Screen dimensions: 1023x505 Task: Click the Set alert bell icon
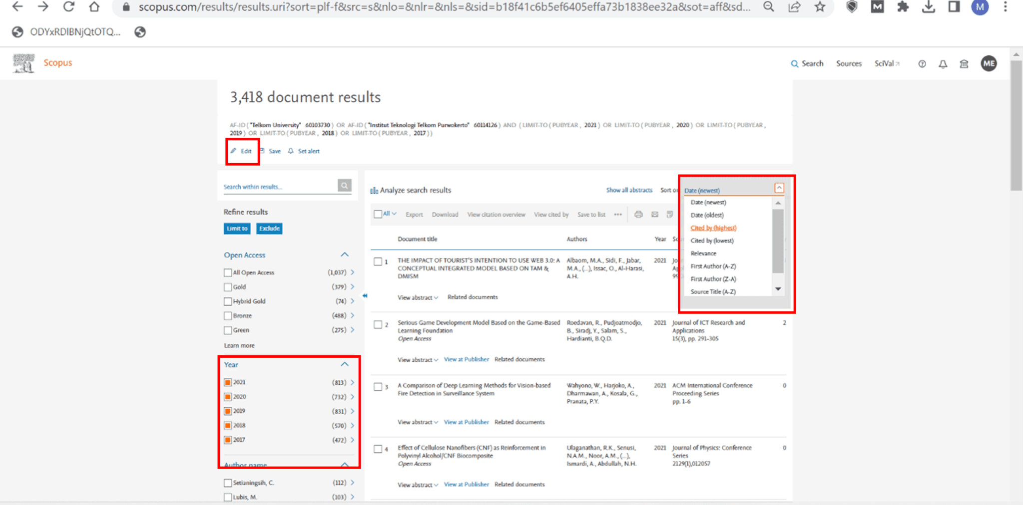point(291,151)
